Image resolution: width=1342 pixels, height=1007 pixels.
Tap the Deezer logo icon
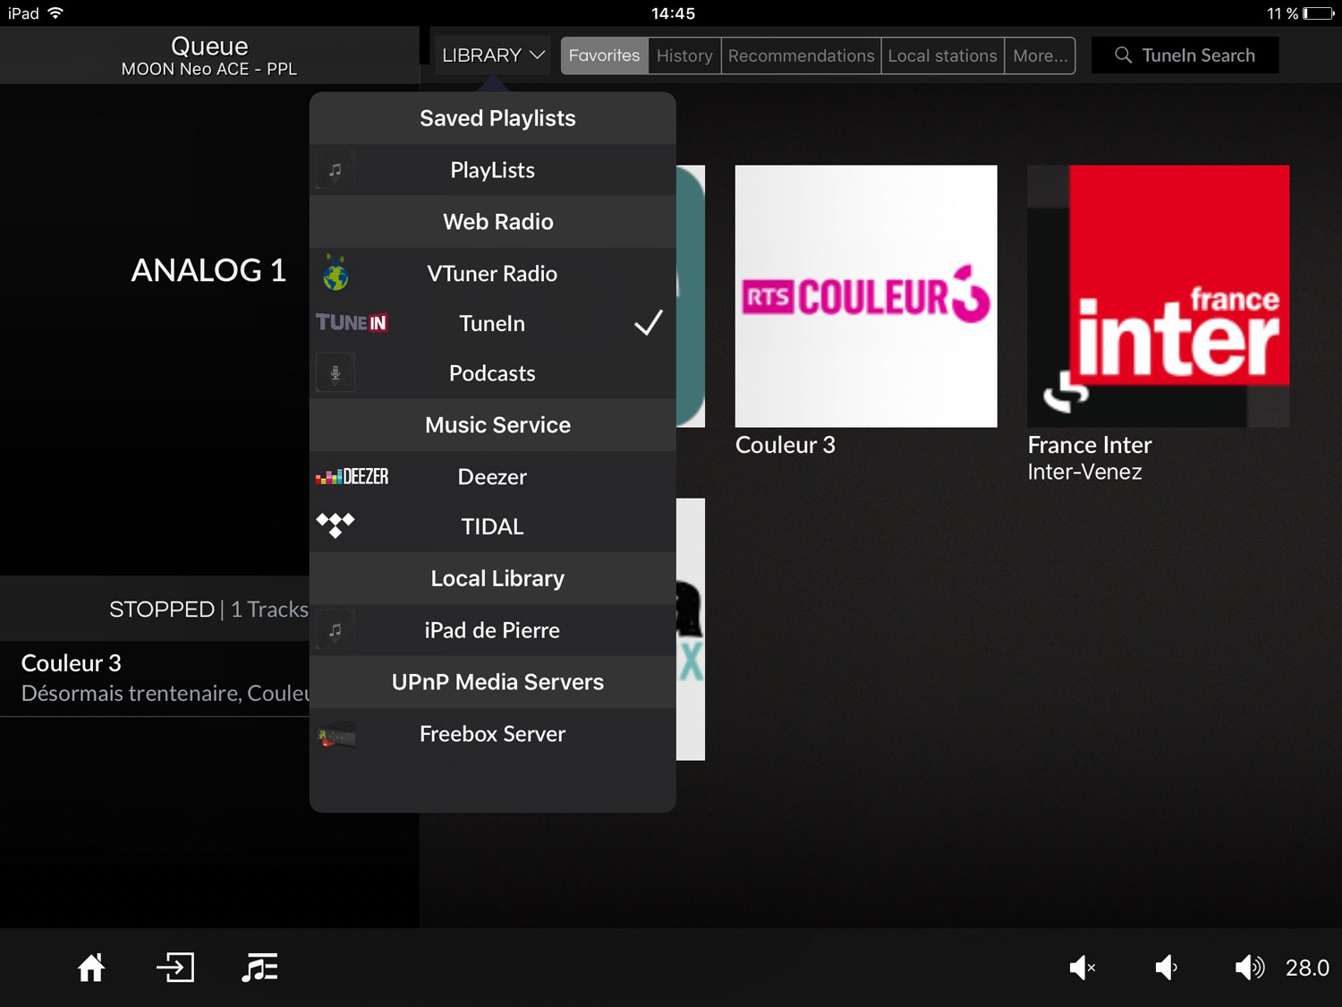click(352, 477)
